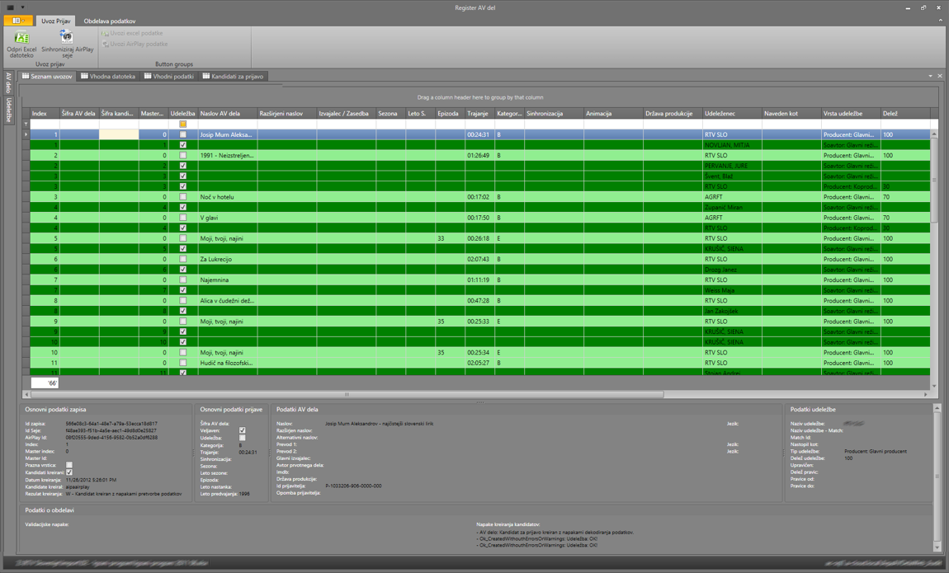Toggle Udeležba checkbox in V glavi row

(x=182, y=218)
